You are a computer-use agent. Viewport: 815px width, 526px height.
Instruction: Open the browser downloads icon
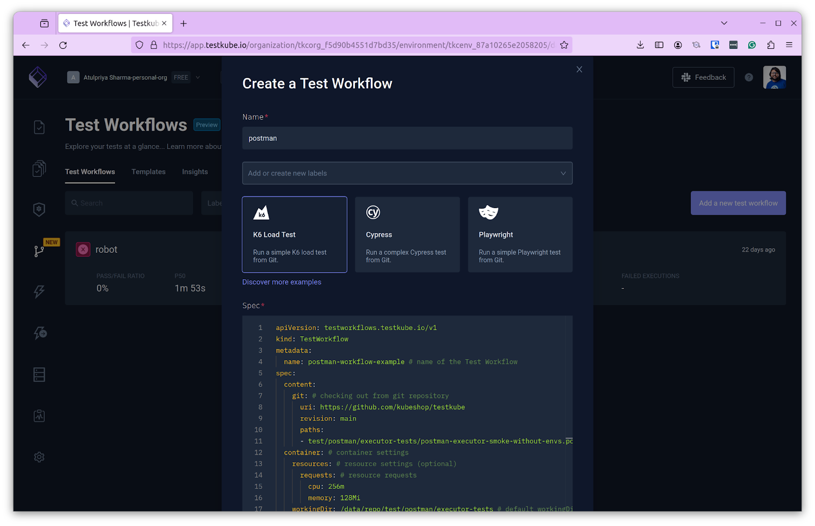[x=640, y=45]
